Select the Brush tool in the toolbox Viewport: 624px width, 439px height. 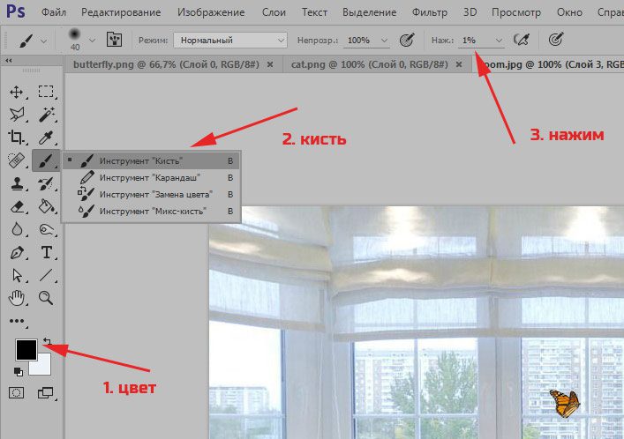pyautogui.click(x=46, y=160)
